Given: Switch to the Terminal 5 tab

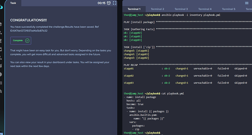Looking at the screenshot, I should [229, 9].
